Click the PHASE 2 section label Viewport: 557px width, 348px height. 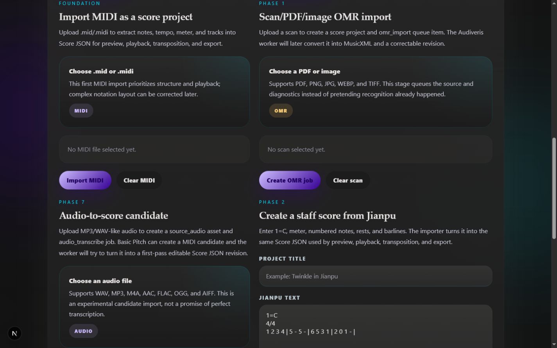272,202
